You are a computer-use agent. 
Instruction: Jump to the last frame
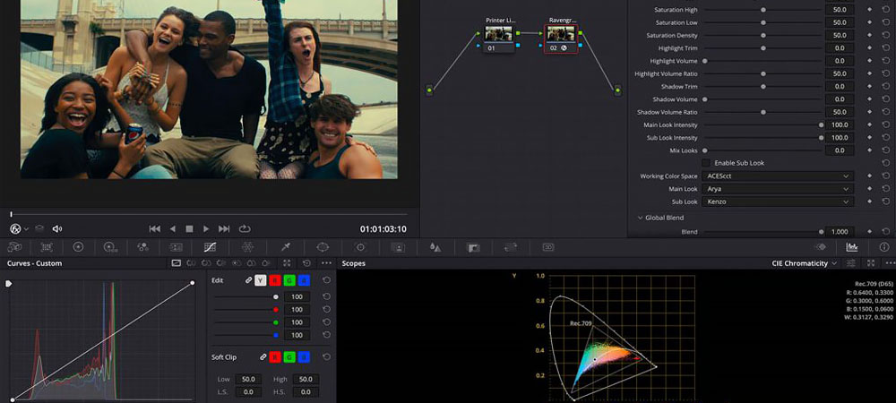pos(224,229)
